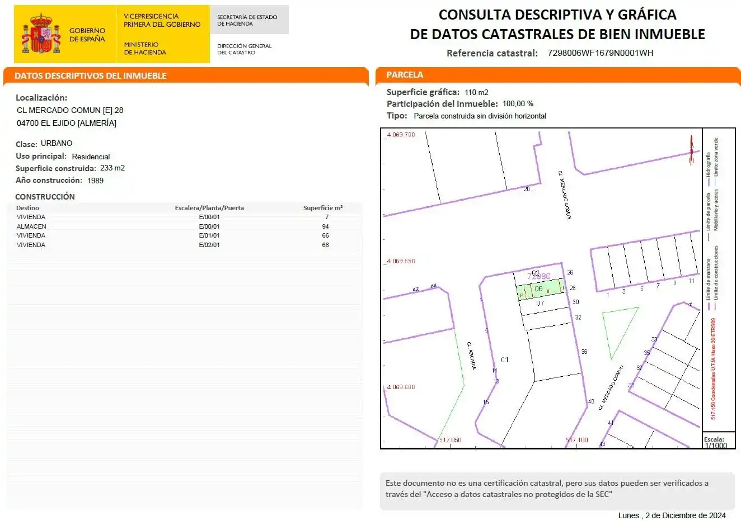Click the 'E/02/01' table cell
Image resolution: width=741 pixels, height=521 pixels.
pyautogui.click(x=209, y=245)
